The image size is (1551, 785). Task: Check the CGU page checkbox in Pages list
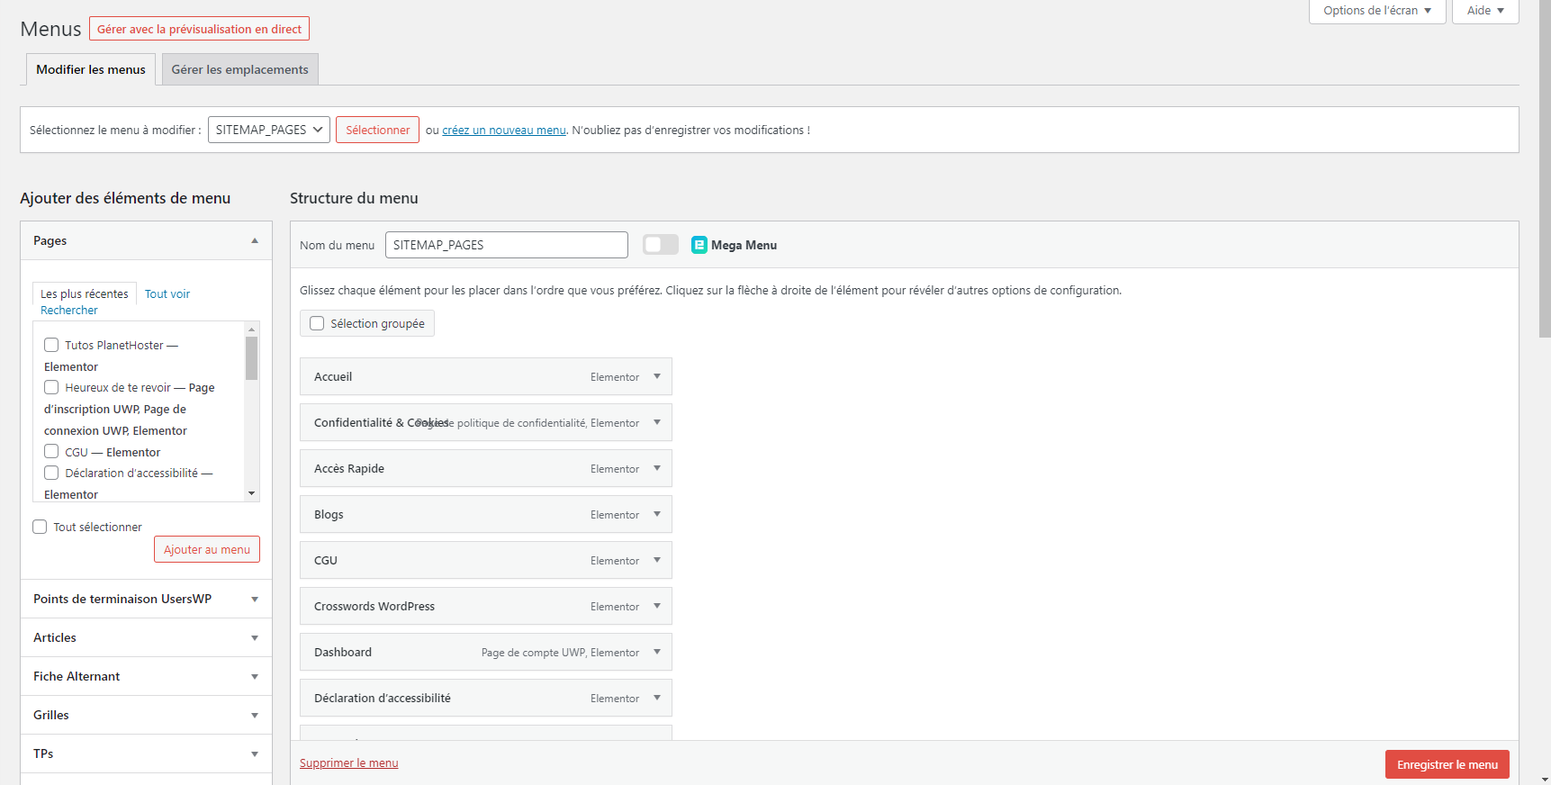(51, 451)
